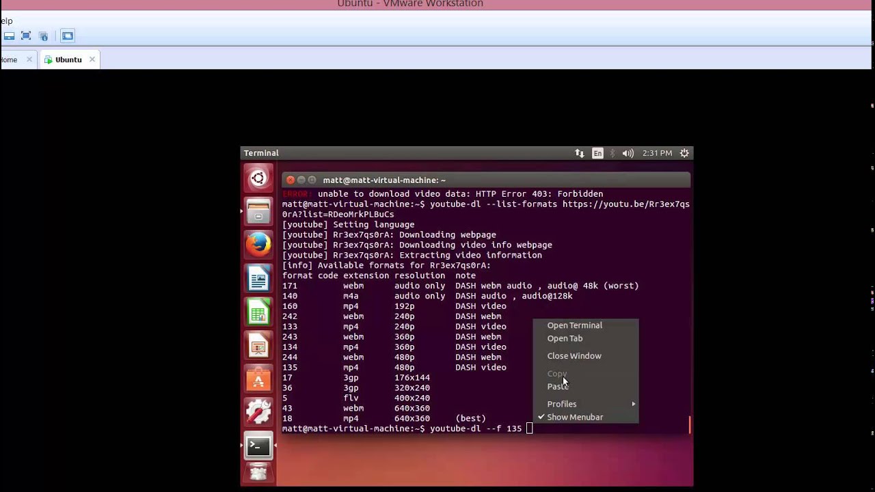Click VMware show thumbnail bar toolbar icon
The height and width of the screenshot is (492, 875).
tap(9, 36)
